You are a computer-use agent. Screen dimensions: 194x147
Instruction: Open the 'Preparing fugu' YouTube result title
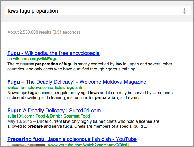(x=72, y=139)
